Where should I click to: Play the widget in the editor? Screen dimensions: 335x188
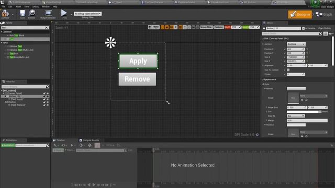pos(64,14)
